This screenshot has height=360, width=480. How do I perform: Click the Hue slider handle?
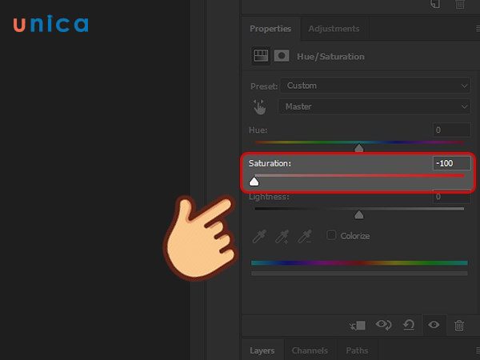(x=358, y=149)
